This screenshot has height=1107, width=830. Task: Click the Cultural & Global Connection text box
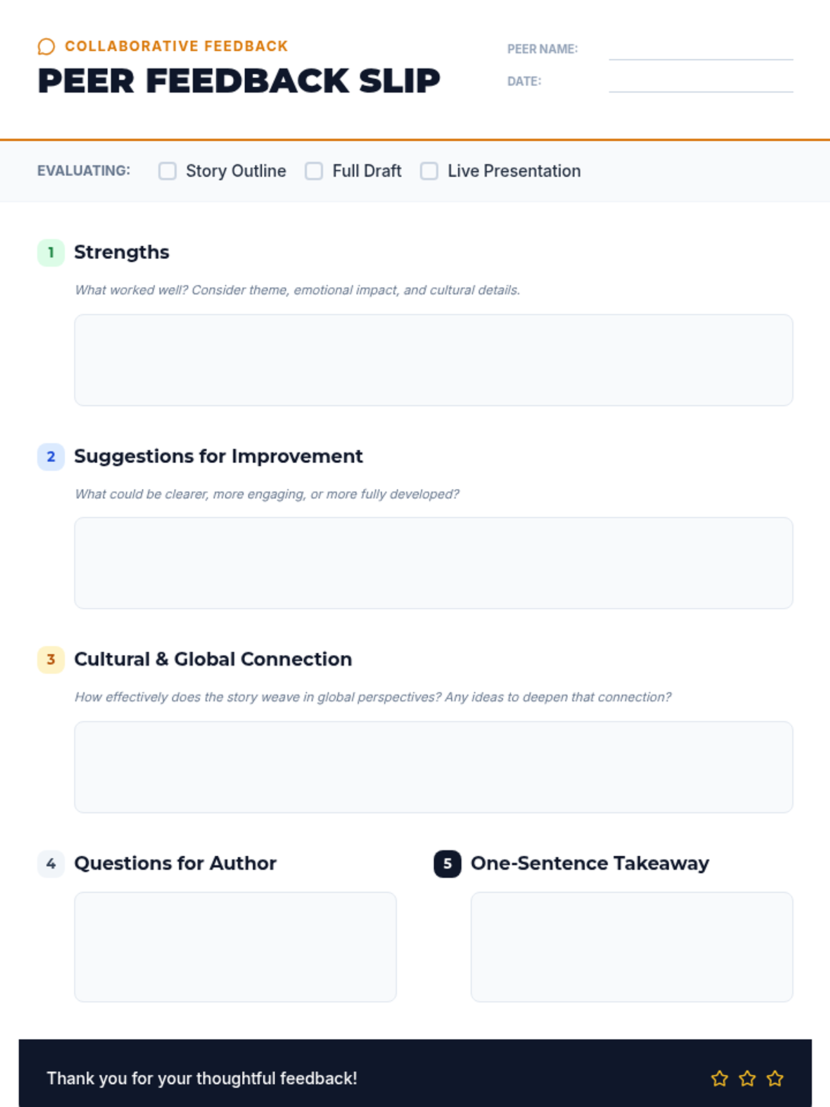click(x=433, y=767)
